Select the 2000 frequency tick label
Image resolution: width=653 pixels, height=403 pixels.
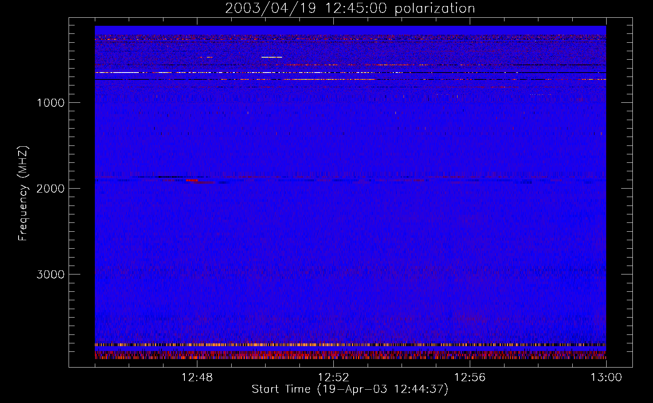[x=50, y=189]
